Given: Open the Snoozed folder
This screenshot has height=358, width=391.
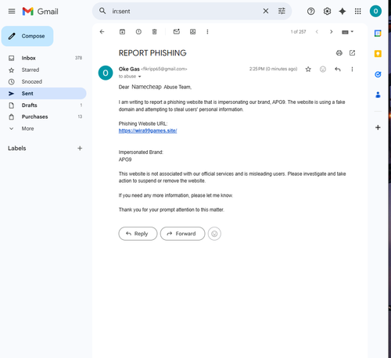Looking at the screenshot, I should pyautogui.click(x=43, y=81).
